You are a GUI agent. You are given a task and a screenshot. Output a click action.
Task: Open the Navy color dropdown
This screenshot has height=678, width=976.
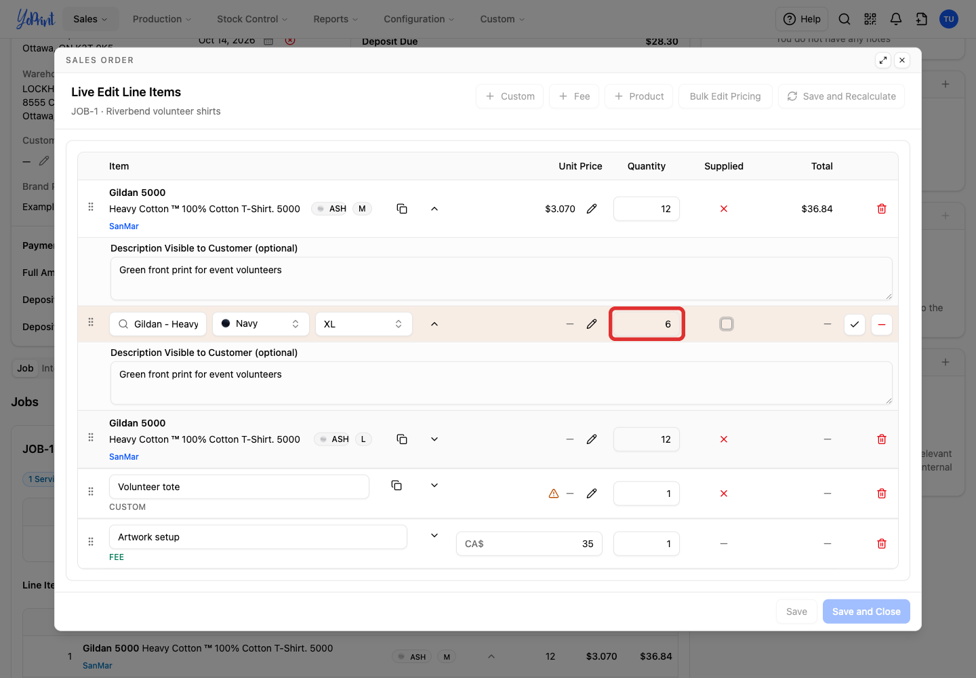pos(261,324)
